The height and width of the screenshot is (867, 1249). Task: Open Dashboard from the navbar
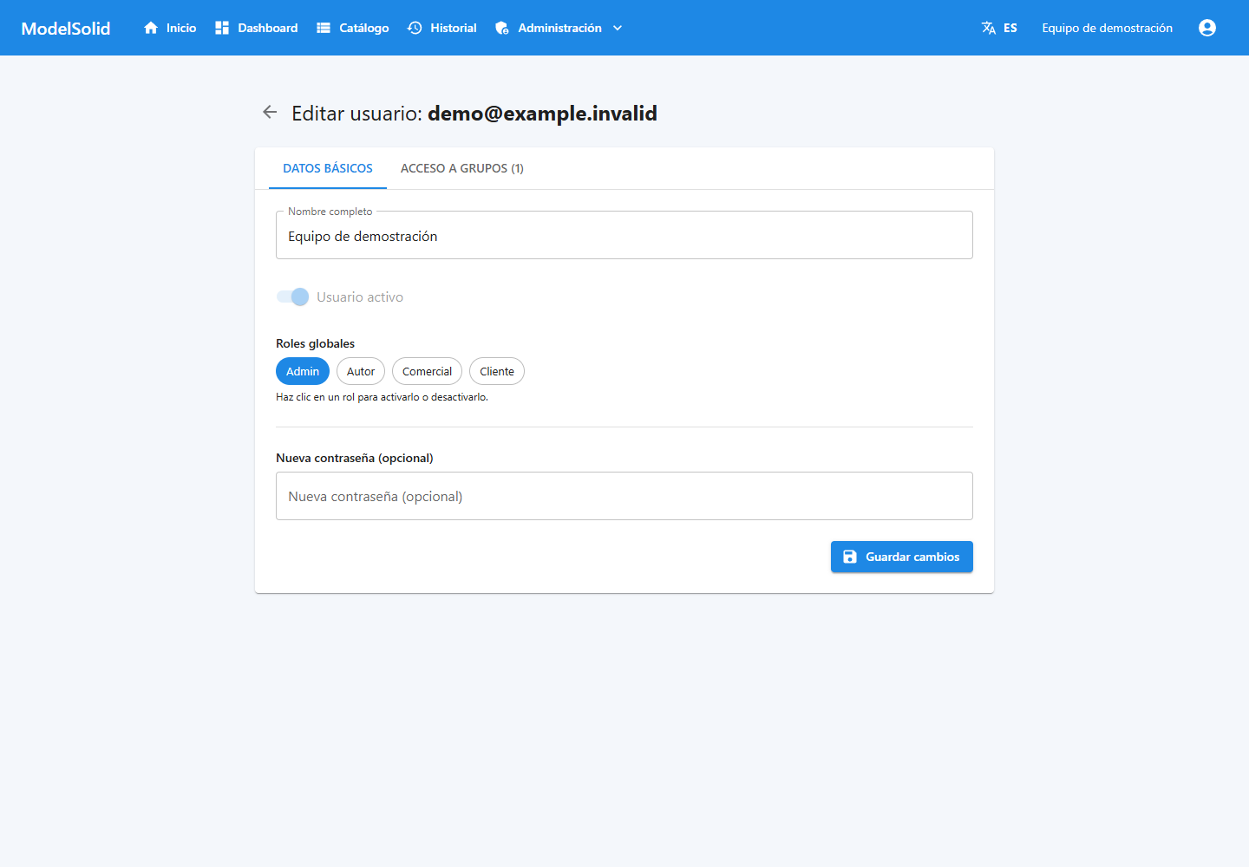257,28
